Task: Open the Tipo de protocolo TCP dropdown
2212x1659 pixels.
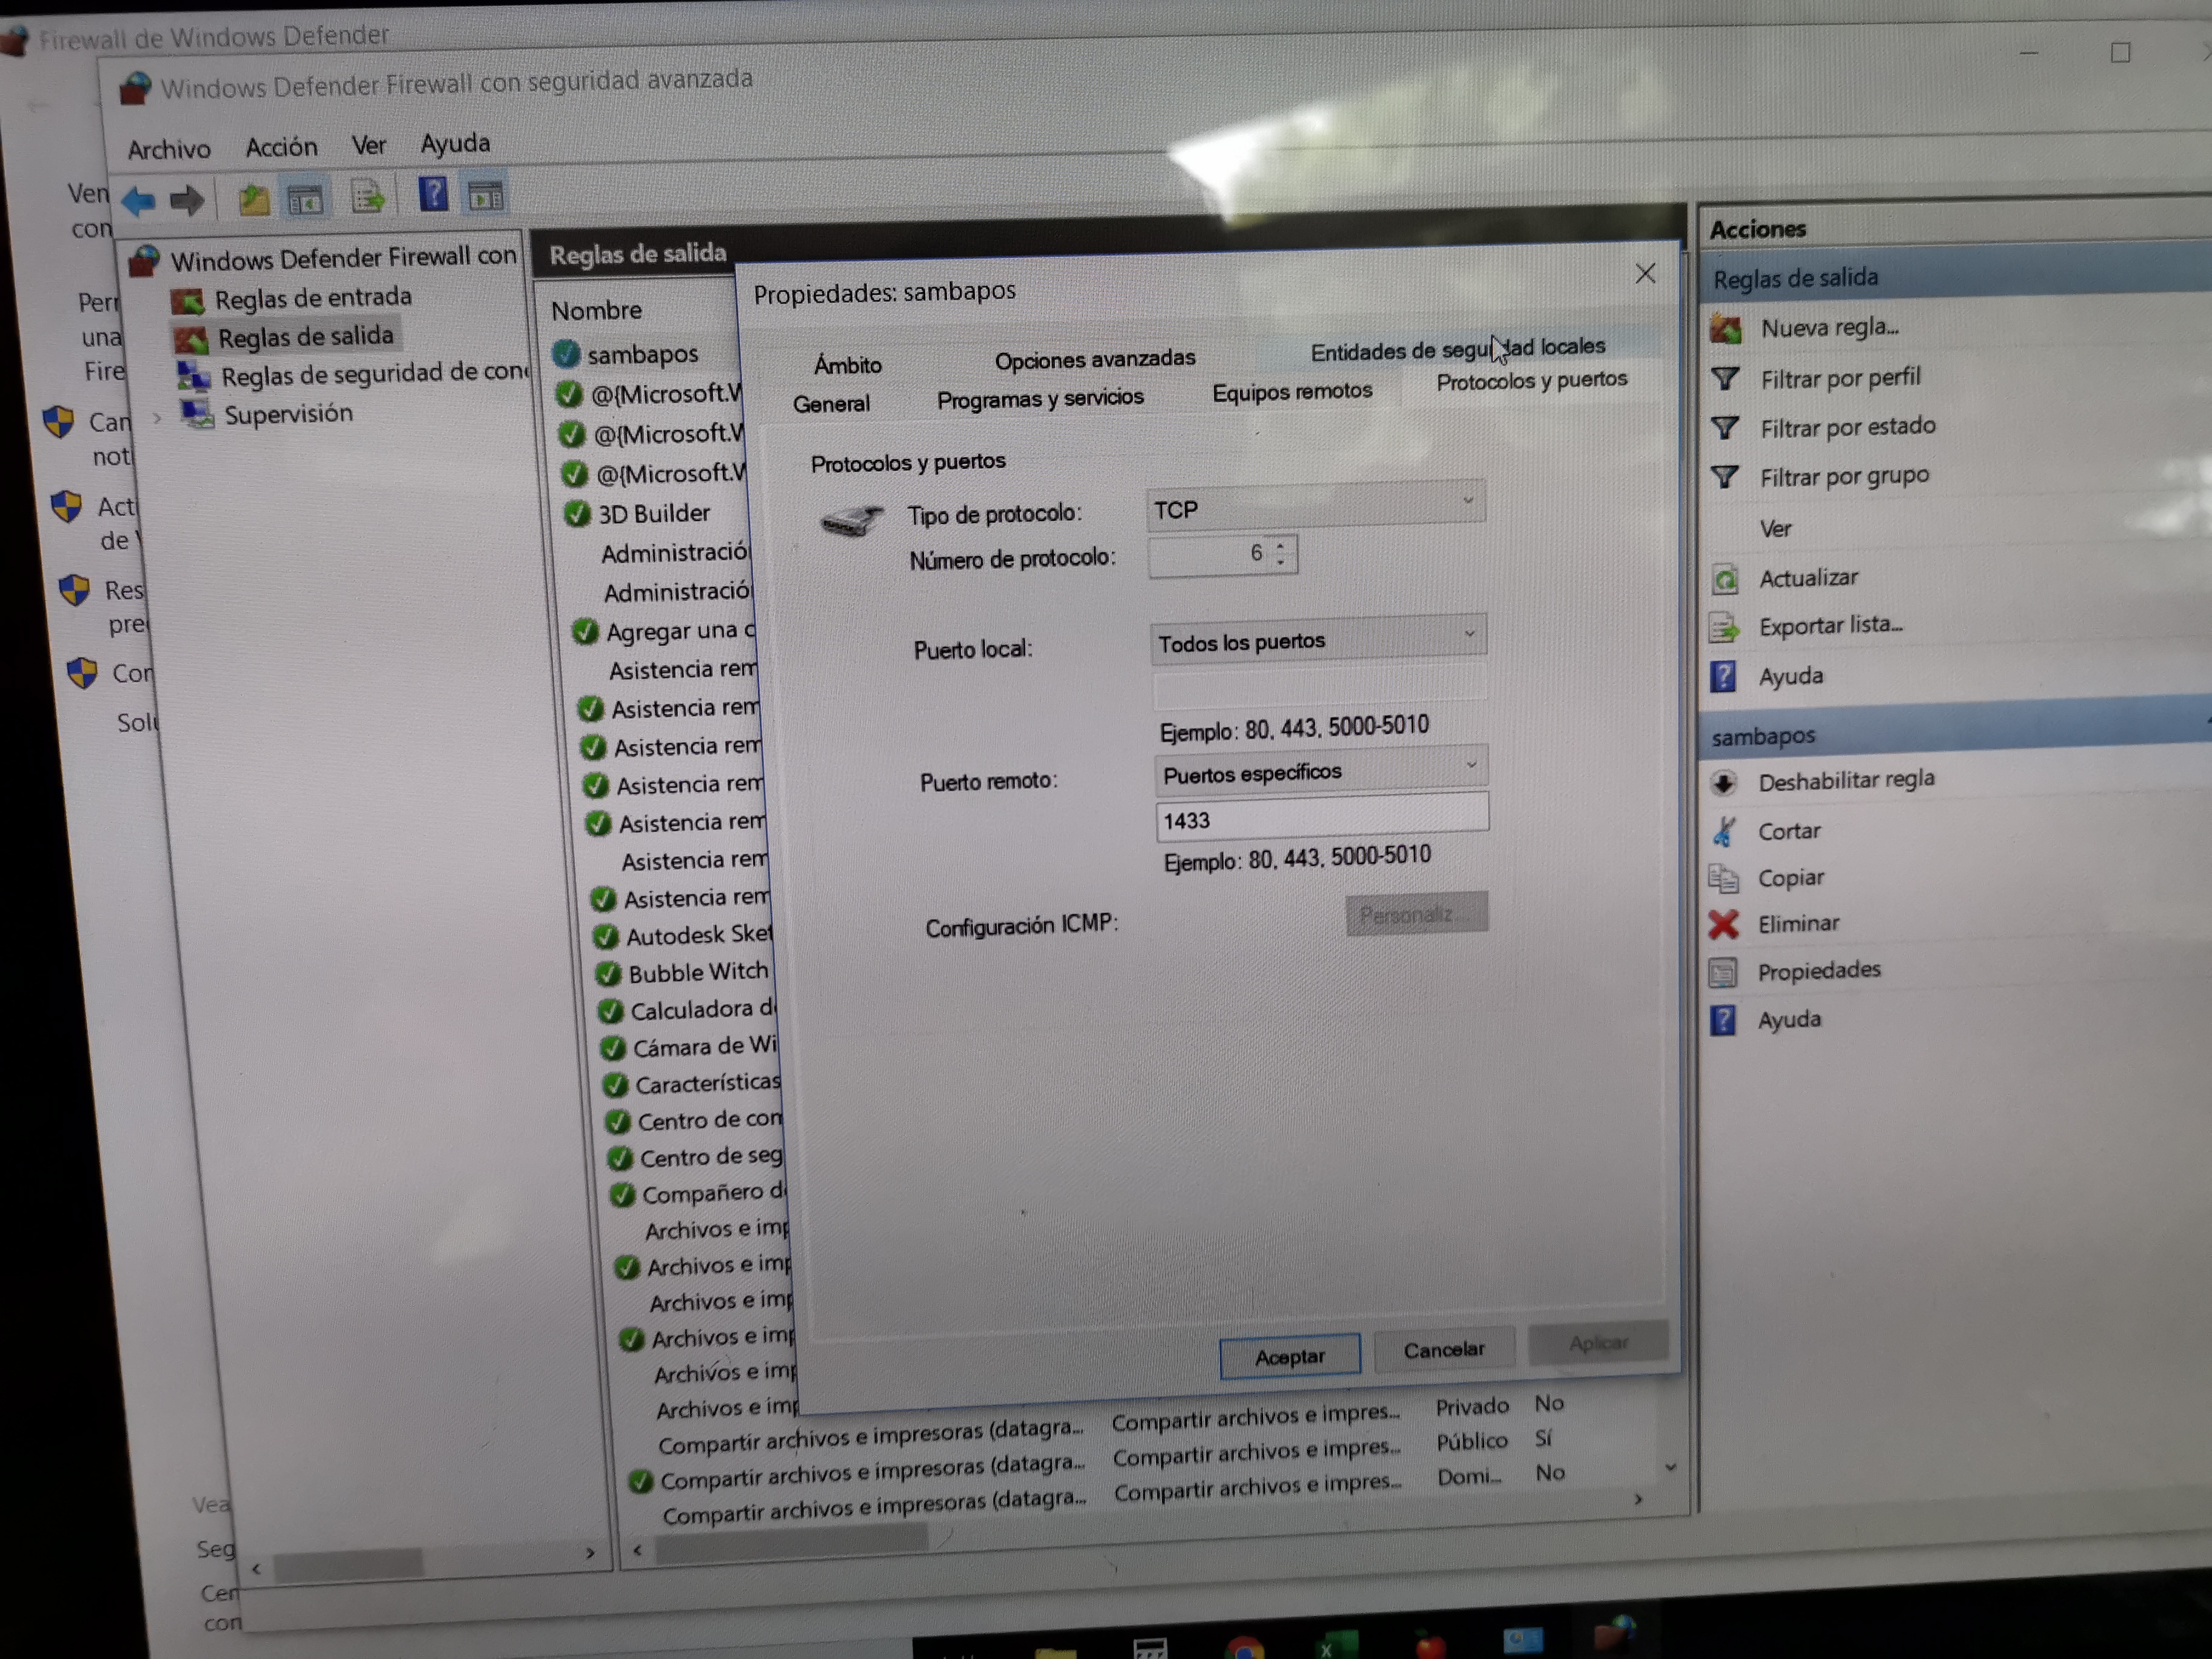Action: pyautogui.click(x=1315, y=505)
